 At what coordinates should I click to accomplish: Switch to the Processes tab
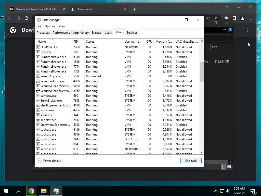pyautogui.click(x=43, y=32)
